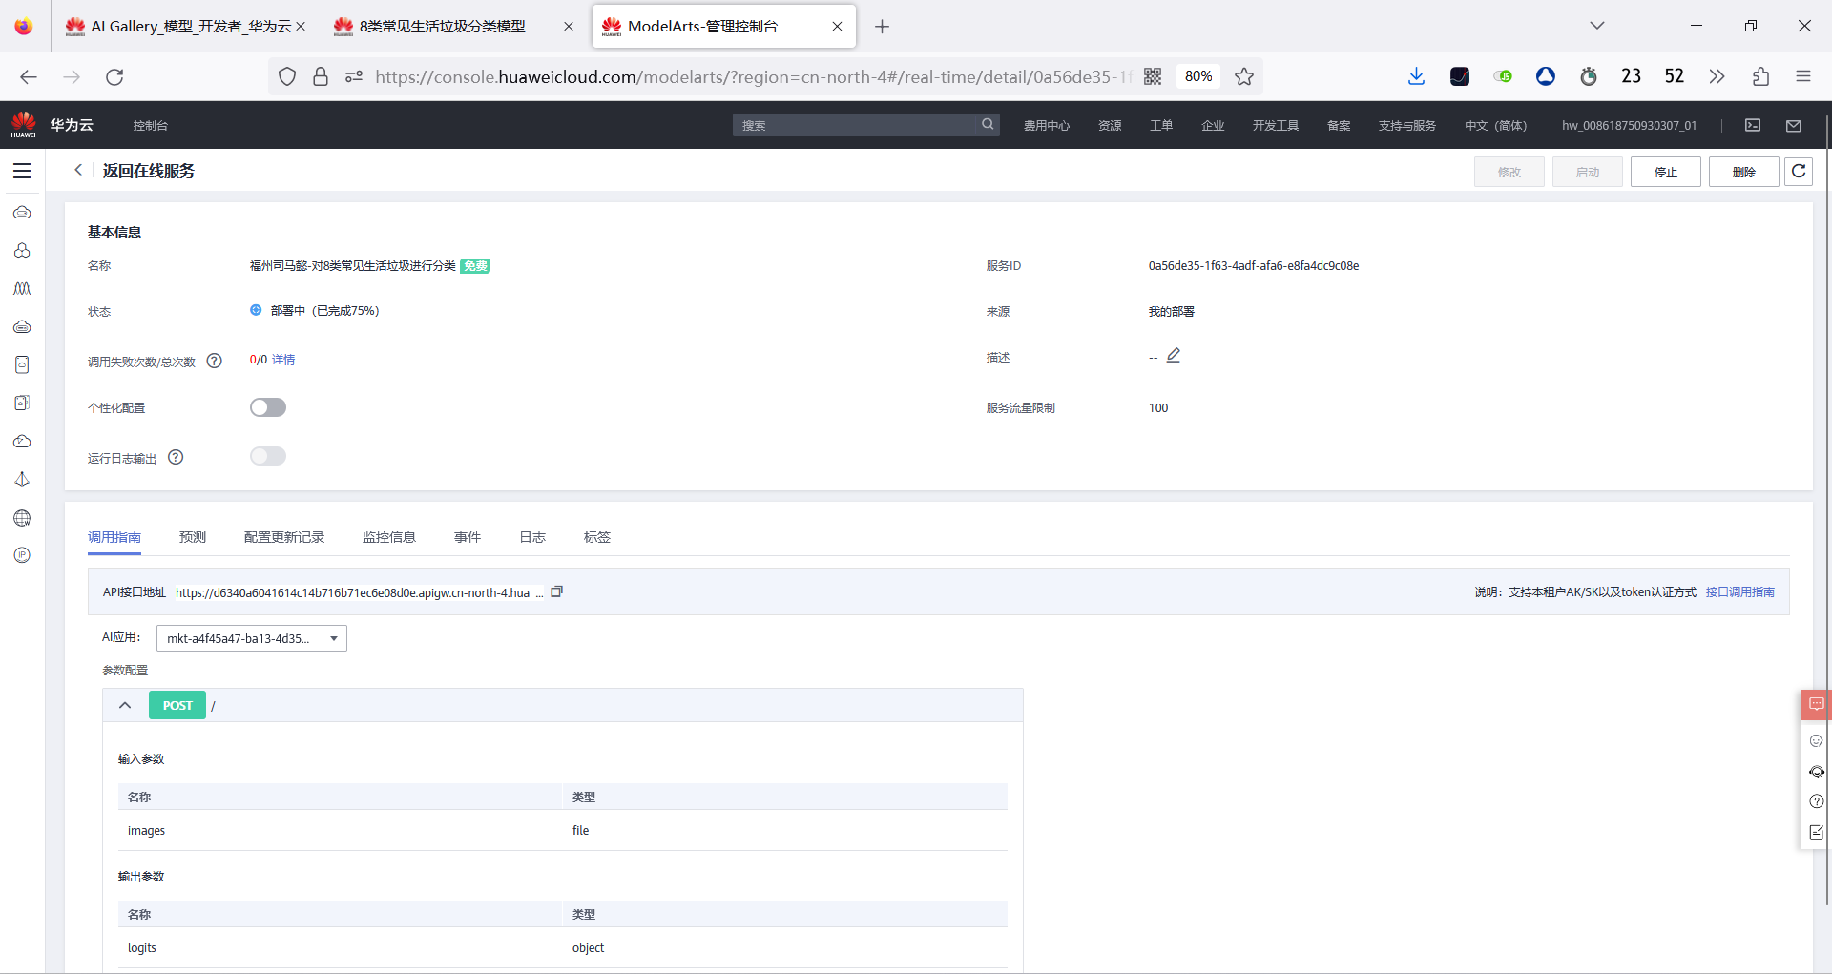Image resolution: width=1832 pixels, height=974 pixels.
Task: Open the 详情 link next to 0/0
Action: pyautogui.click(x=283, y=360)
